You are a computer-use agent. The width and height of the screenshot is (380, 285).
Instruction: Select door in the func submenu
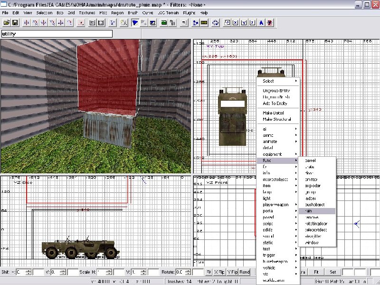click(x=317, y=173)
